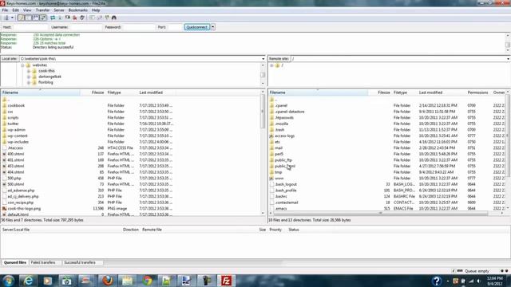Open the Bookmarks menu
Image resolution: width=511 pixels, height=287 pixels.
78,10
